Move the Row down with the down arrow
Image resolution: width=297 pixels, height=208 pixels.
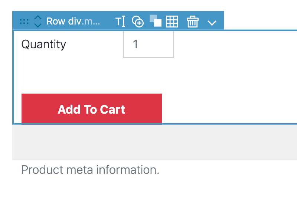pos(38,25)
